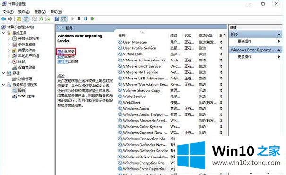The image size is (286, 175).
Task: Select the VMware DHCP Service row
Action: point(170,66)
